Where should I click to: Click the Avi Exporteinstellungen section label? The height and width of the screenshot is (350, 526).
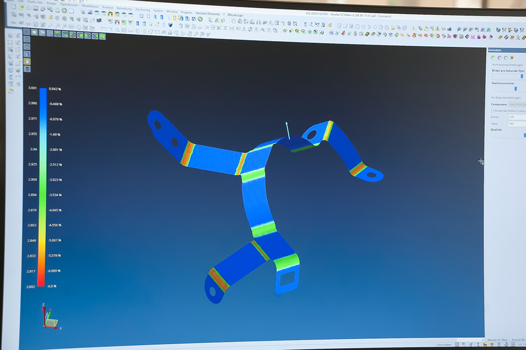tap(506, 98)
